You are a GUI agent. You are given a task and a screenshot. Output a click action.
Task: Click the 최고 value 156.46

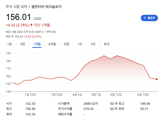point(30,109)
